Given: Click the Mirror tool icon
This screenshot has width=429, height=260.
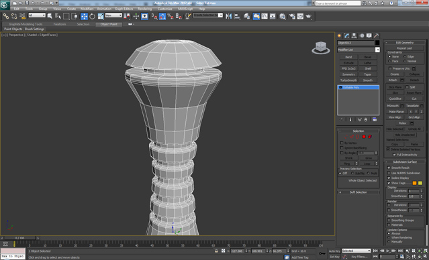Looking at the screenshot, I should [229, 16].
